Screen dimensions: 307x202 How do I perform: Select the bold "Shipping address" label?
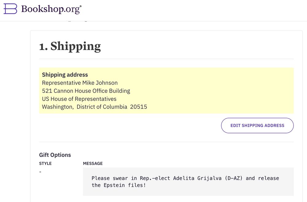tap(65, 75)
